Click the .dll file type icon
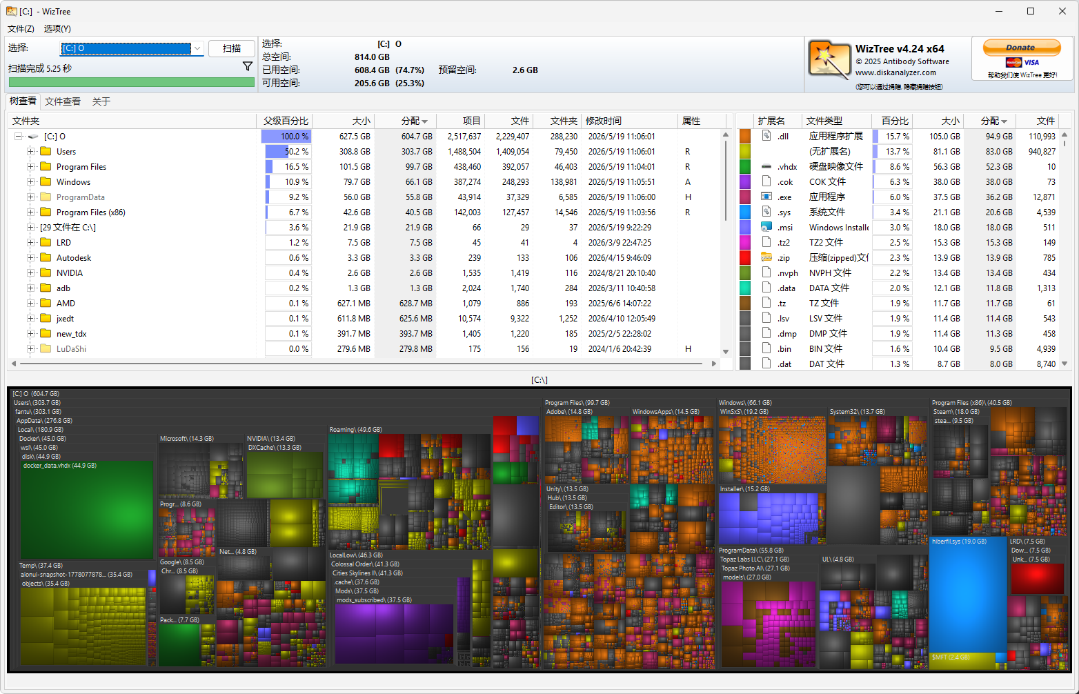 pos(766,136)
